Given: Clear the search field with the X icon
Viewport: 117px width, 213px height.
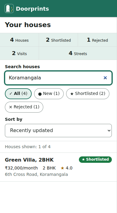Looking at the screenshot, I should tap(105, 78).
